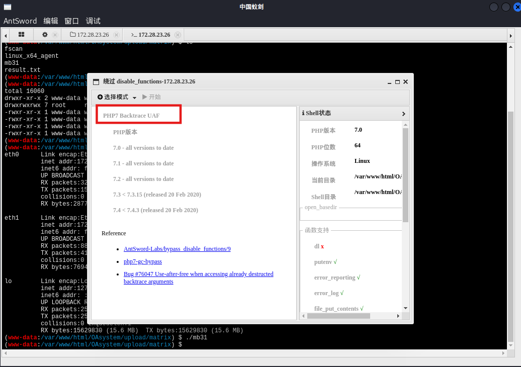Click the terminal scroll down arrow
Image resolution: width=521 pixels, height=367 pixels.
point(511,345)
